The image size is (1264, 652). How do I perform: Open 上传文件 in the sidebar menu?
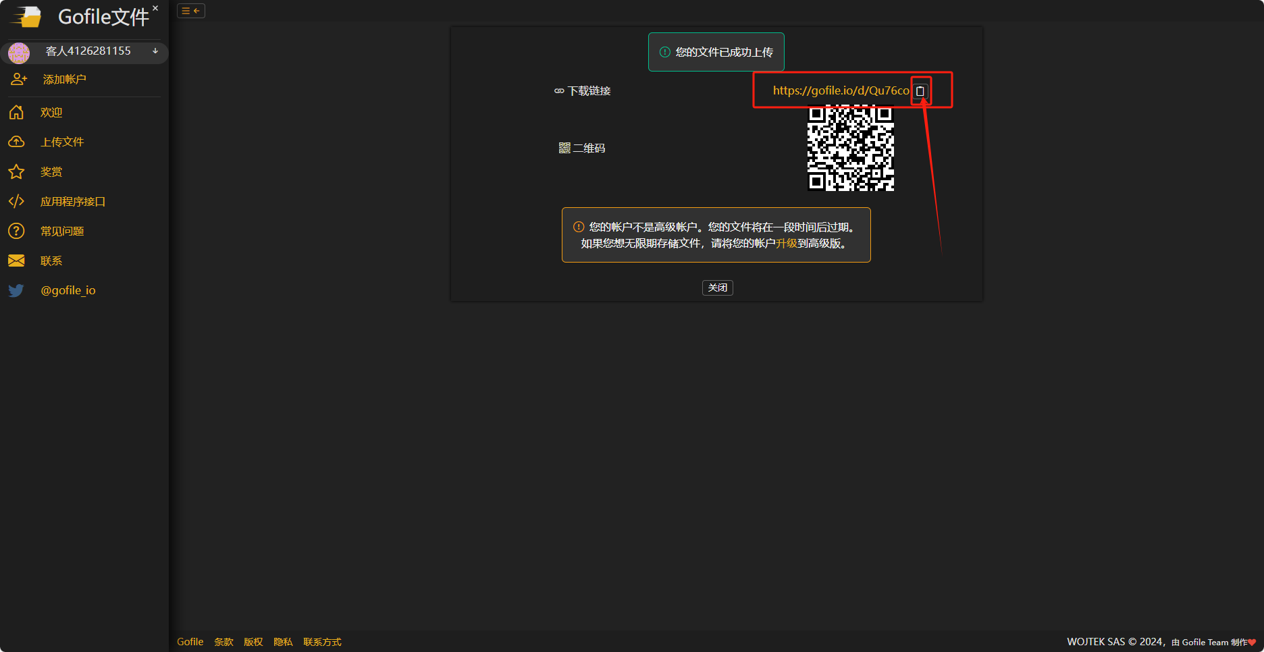(x=62, y=142)
